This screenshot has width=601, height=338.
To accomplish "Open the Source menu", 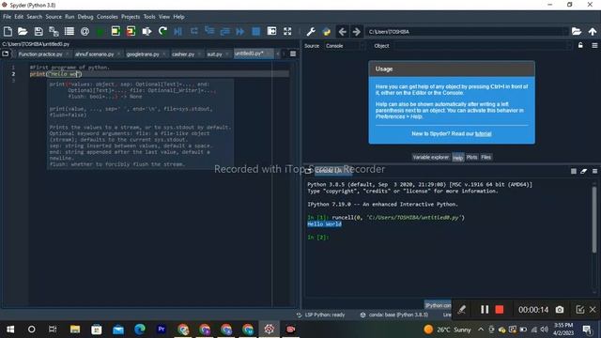I will [x=54, y=17].
